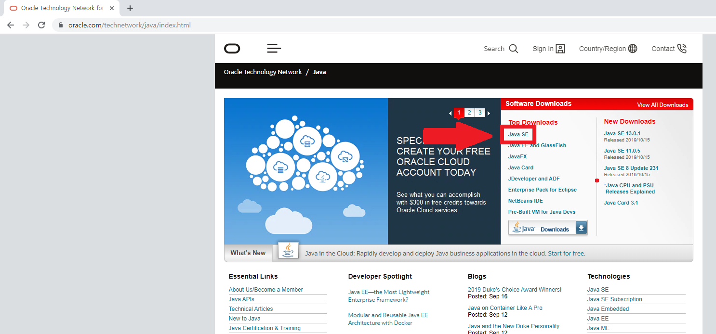Screen dimensions: 716x334
Task: Open Java SE Subscription technology link
Action: (x=615, y=299)
